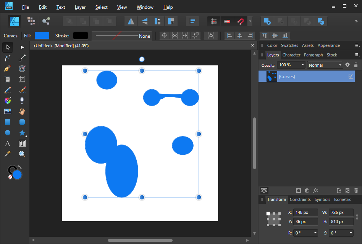Select the Zoom tool
This screenshot has width=362, height=244.
22,154
